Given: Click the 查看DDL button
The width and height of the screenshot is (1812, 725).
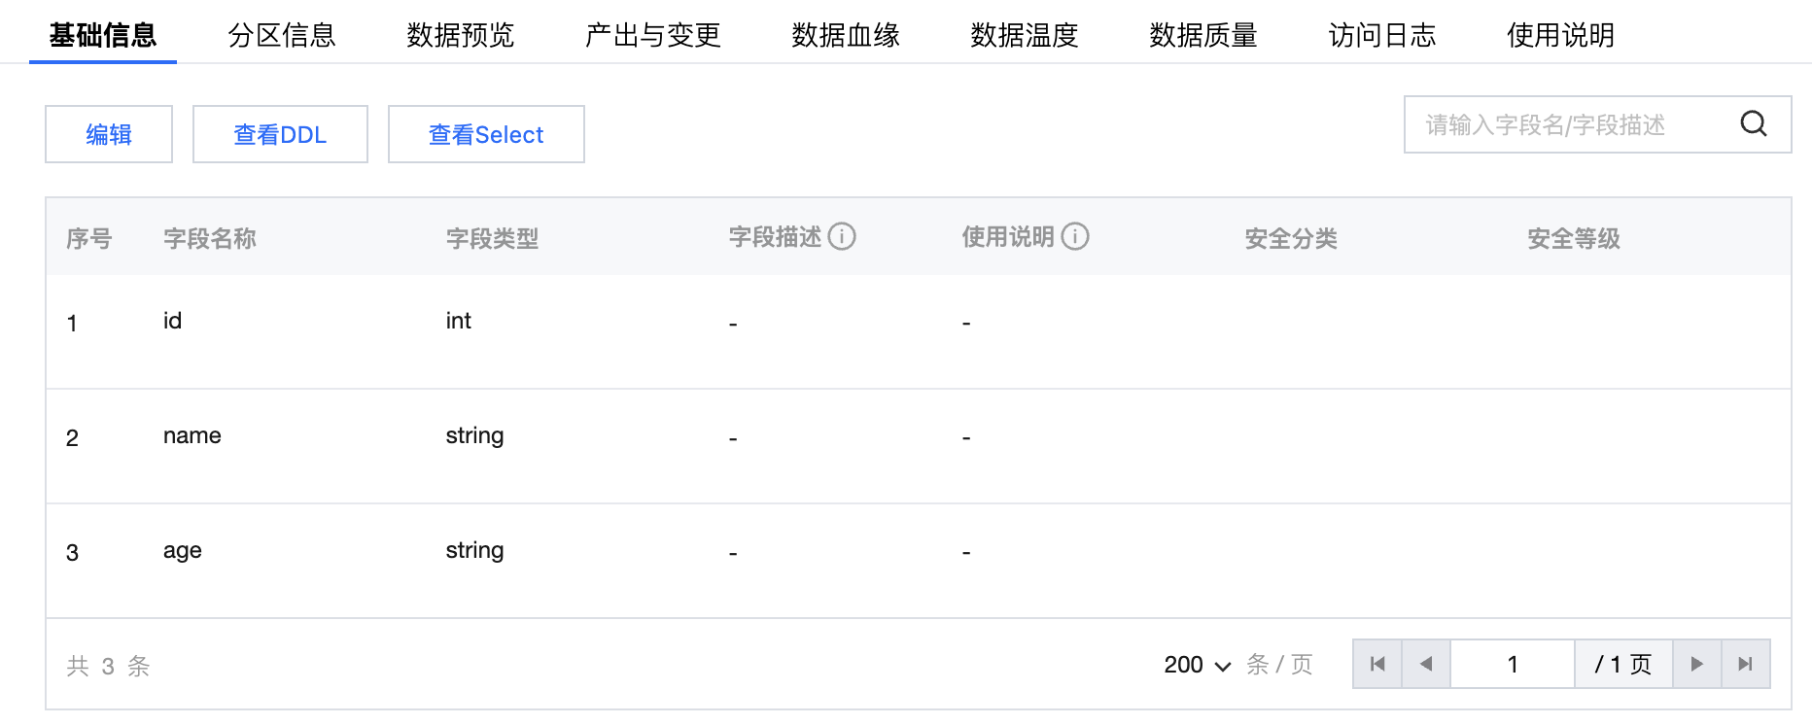Looking at the screenshot, I should tap(280, 134).
